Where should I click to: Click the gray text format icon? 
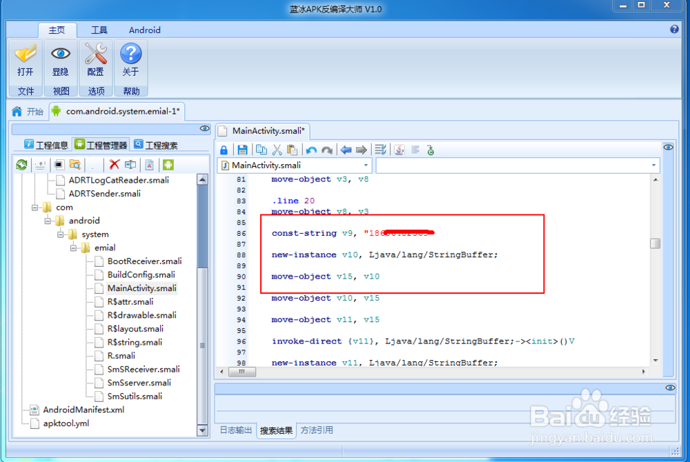coord(415,150)
